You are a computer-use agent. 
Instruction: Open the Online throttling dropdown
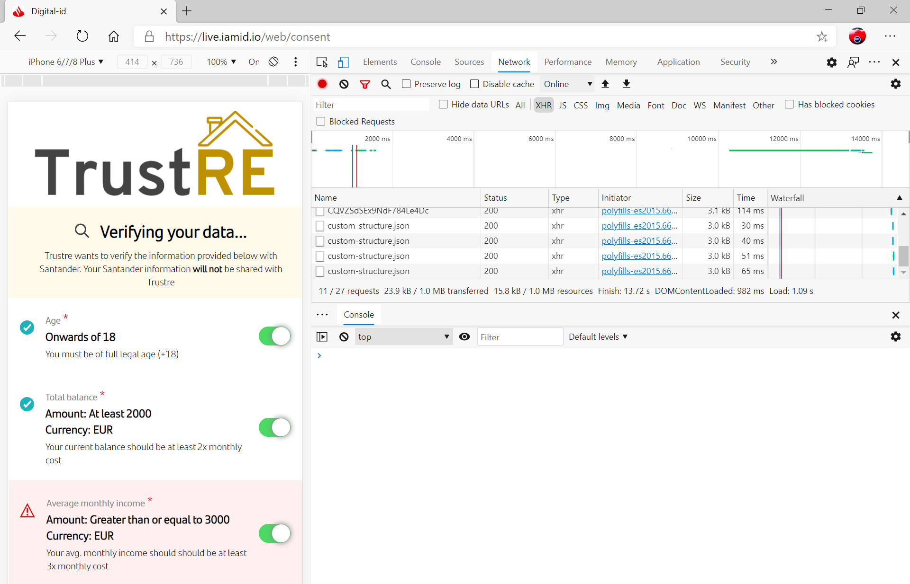pyautogui.click(x=567, y=84)
